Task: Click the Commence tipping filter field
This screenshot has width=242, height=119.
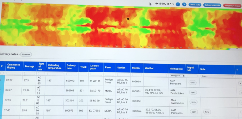Action: click(x=14, y=73)
